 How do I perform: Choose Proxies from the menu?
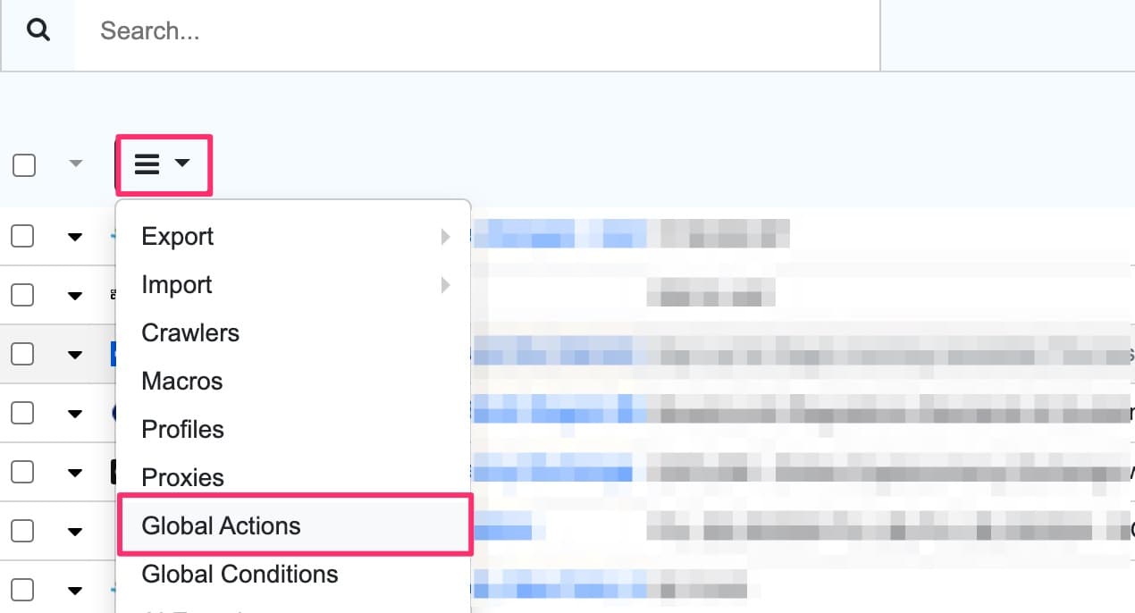182,477
